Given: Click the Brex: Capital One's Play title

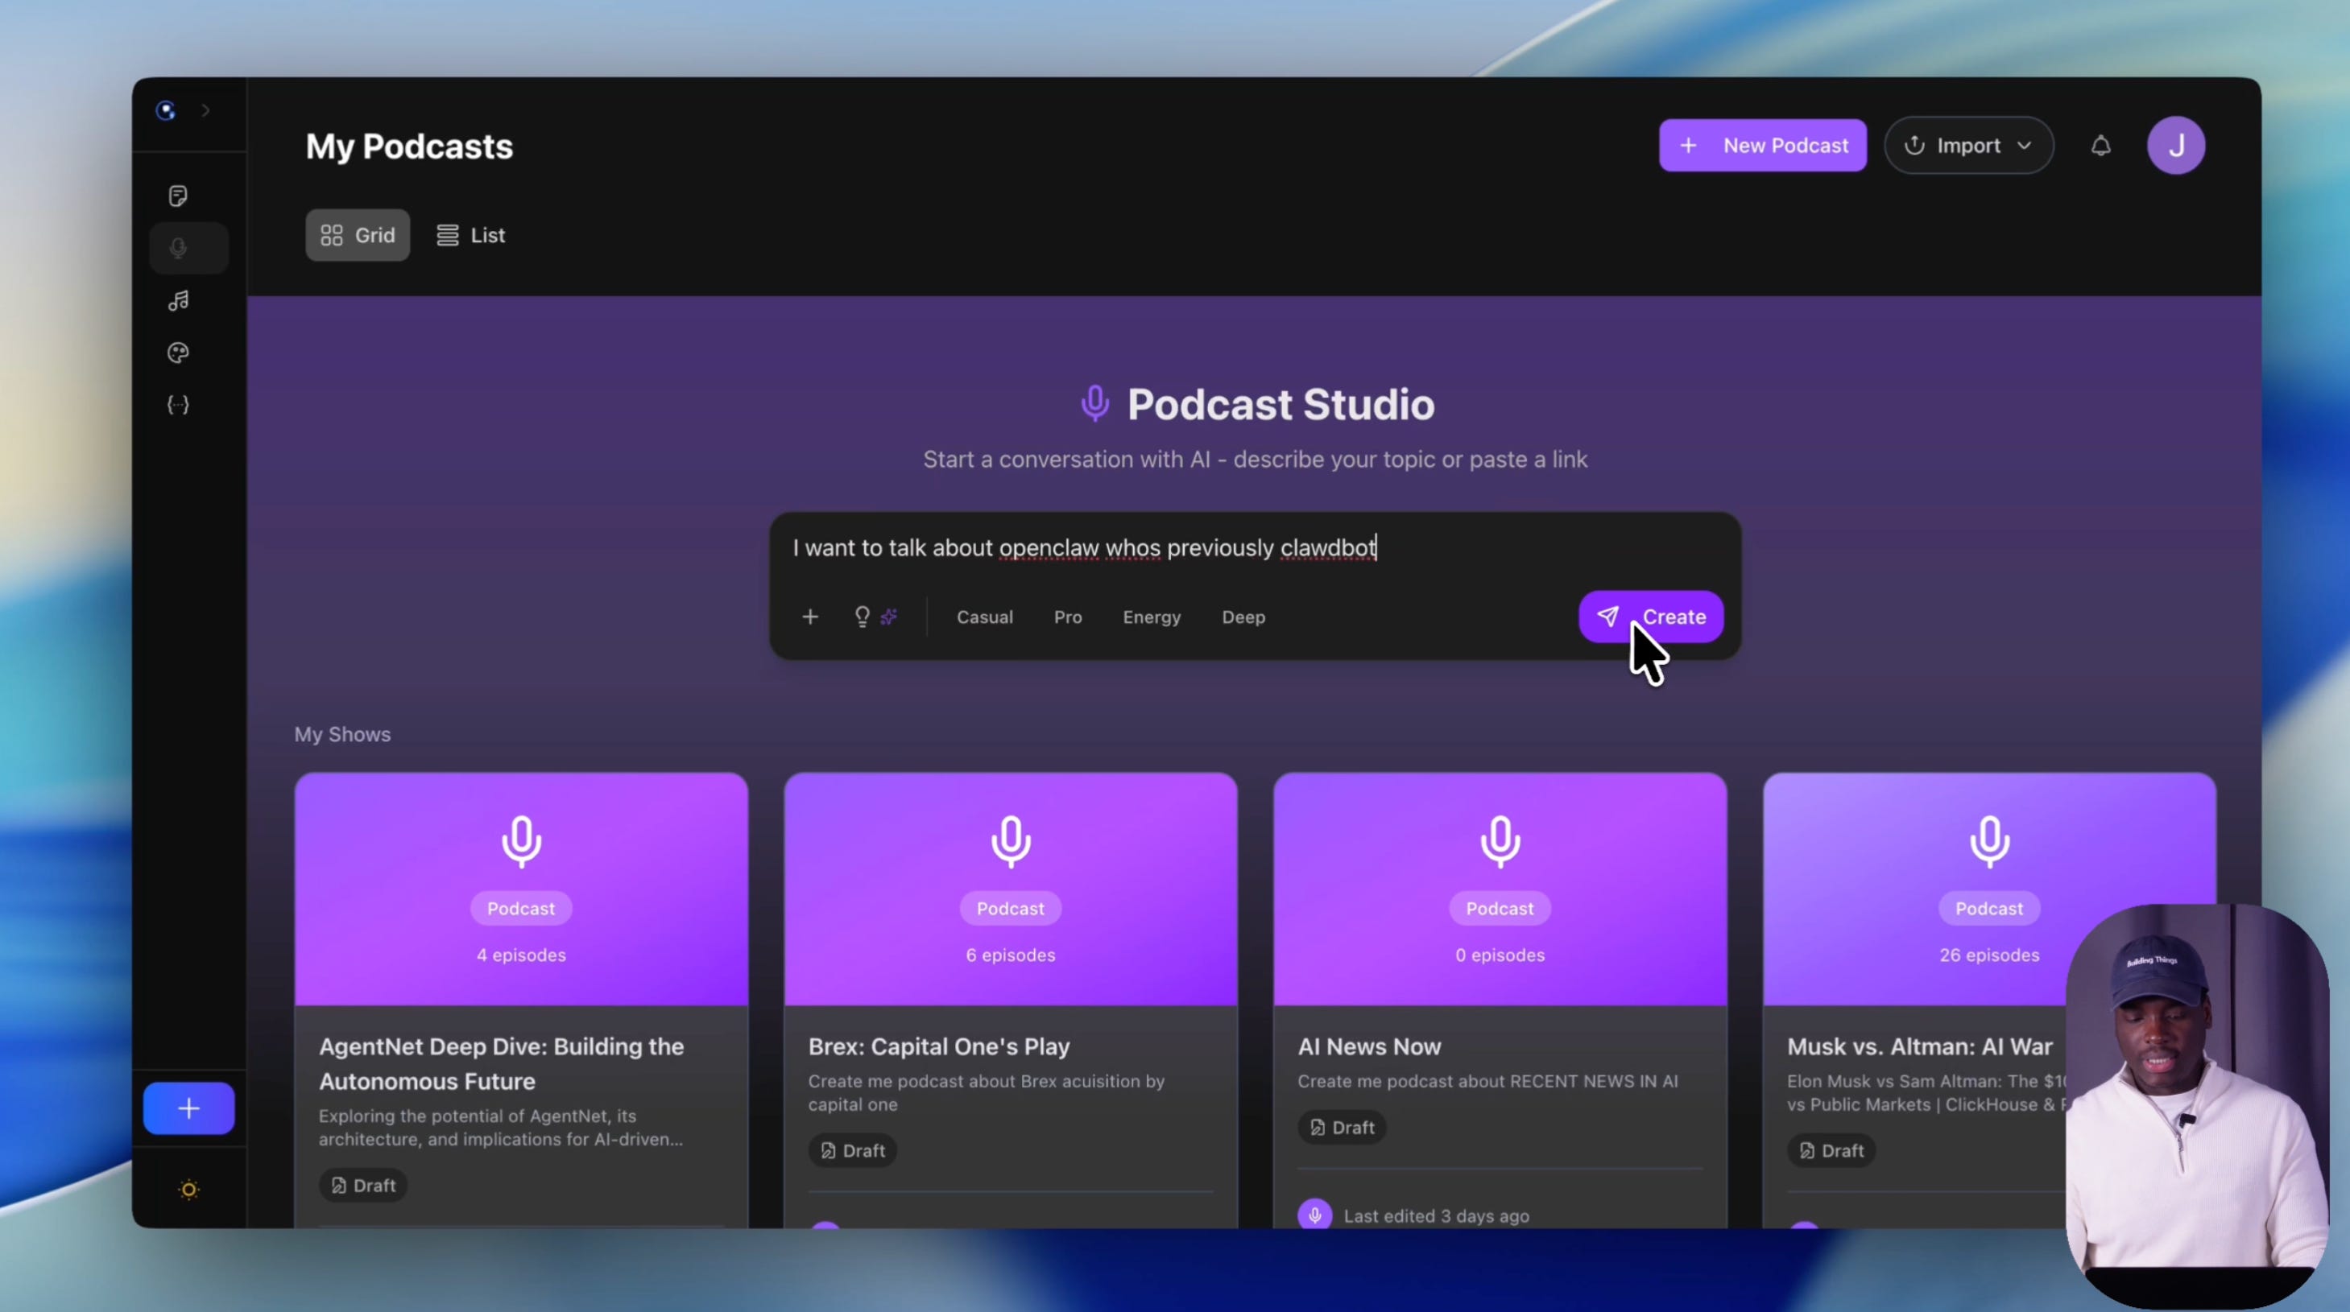Looking at the screenshot, I should pos(939,1046).
